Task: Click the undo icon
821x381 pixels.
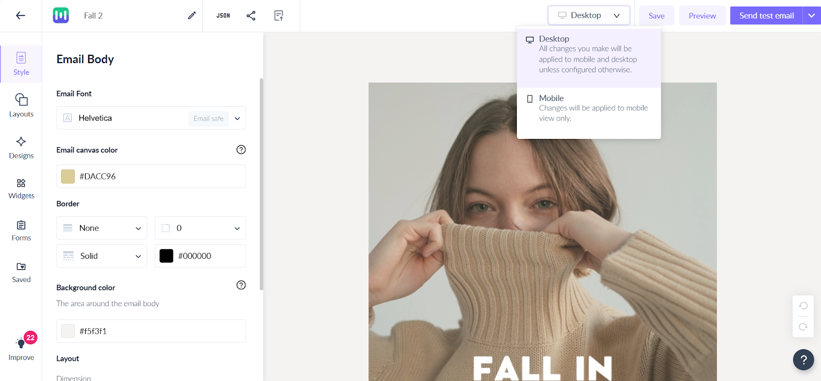Action: (804, 306)
